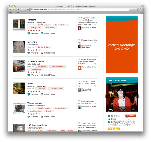Viewport: 151px width, 142px height.
Task: Open the Yardbird restaurant title link
Action: click(32, 20)
